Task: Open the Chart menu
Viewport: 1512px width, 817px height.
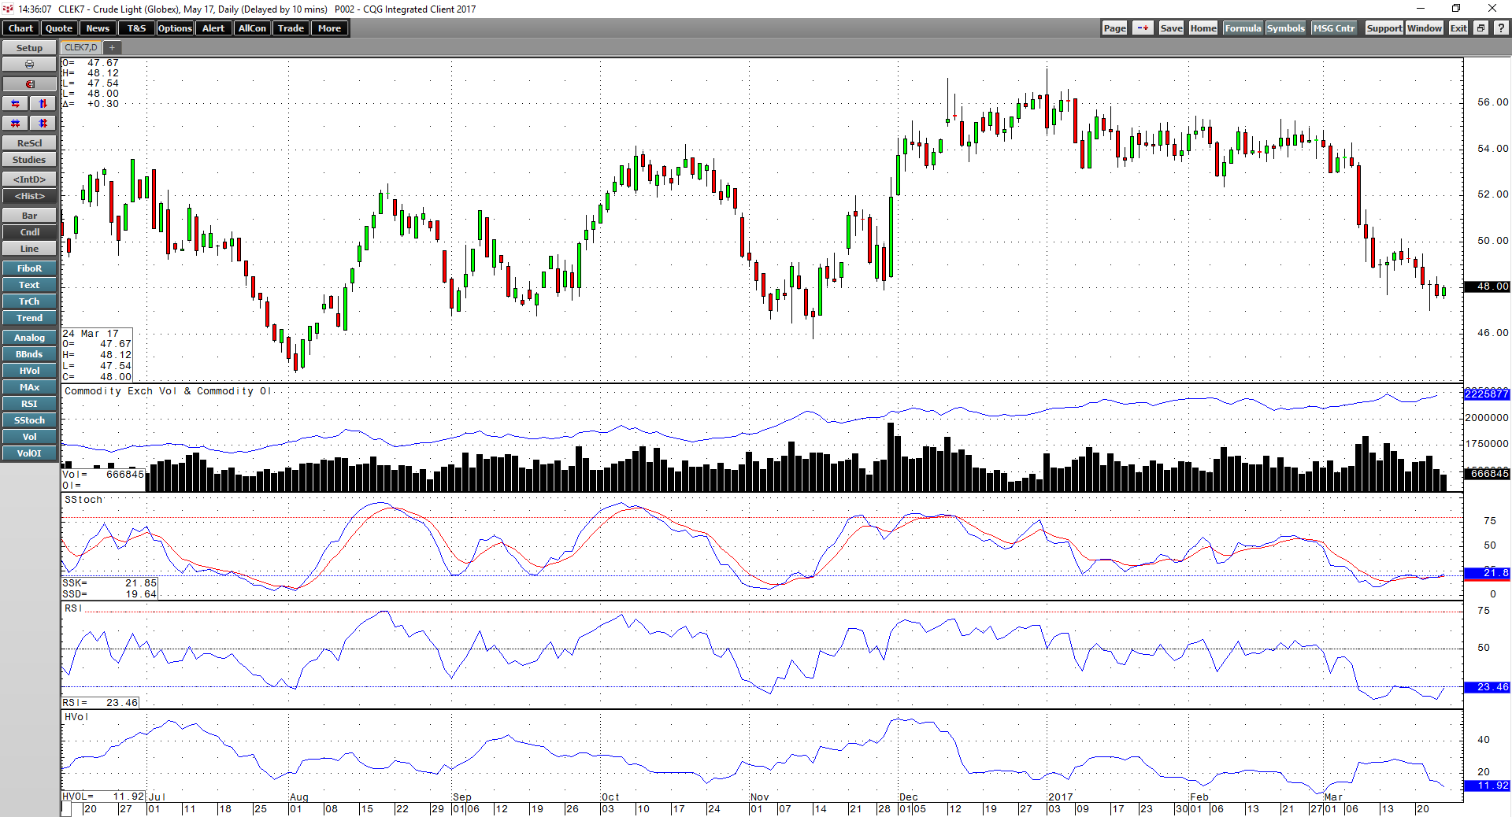Action: pyautogui.click(x=20, y=28)
